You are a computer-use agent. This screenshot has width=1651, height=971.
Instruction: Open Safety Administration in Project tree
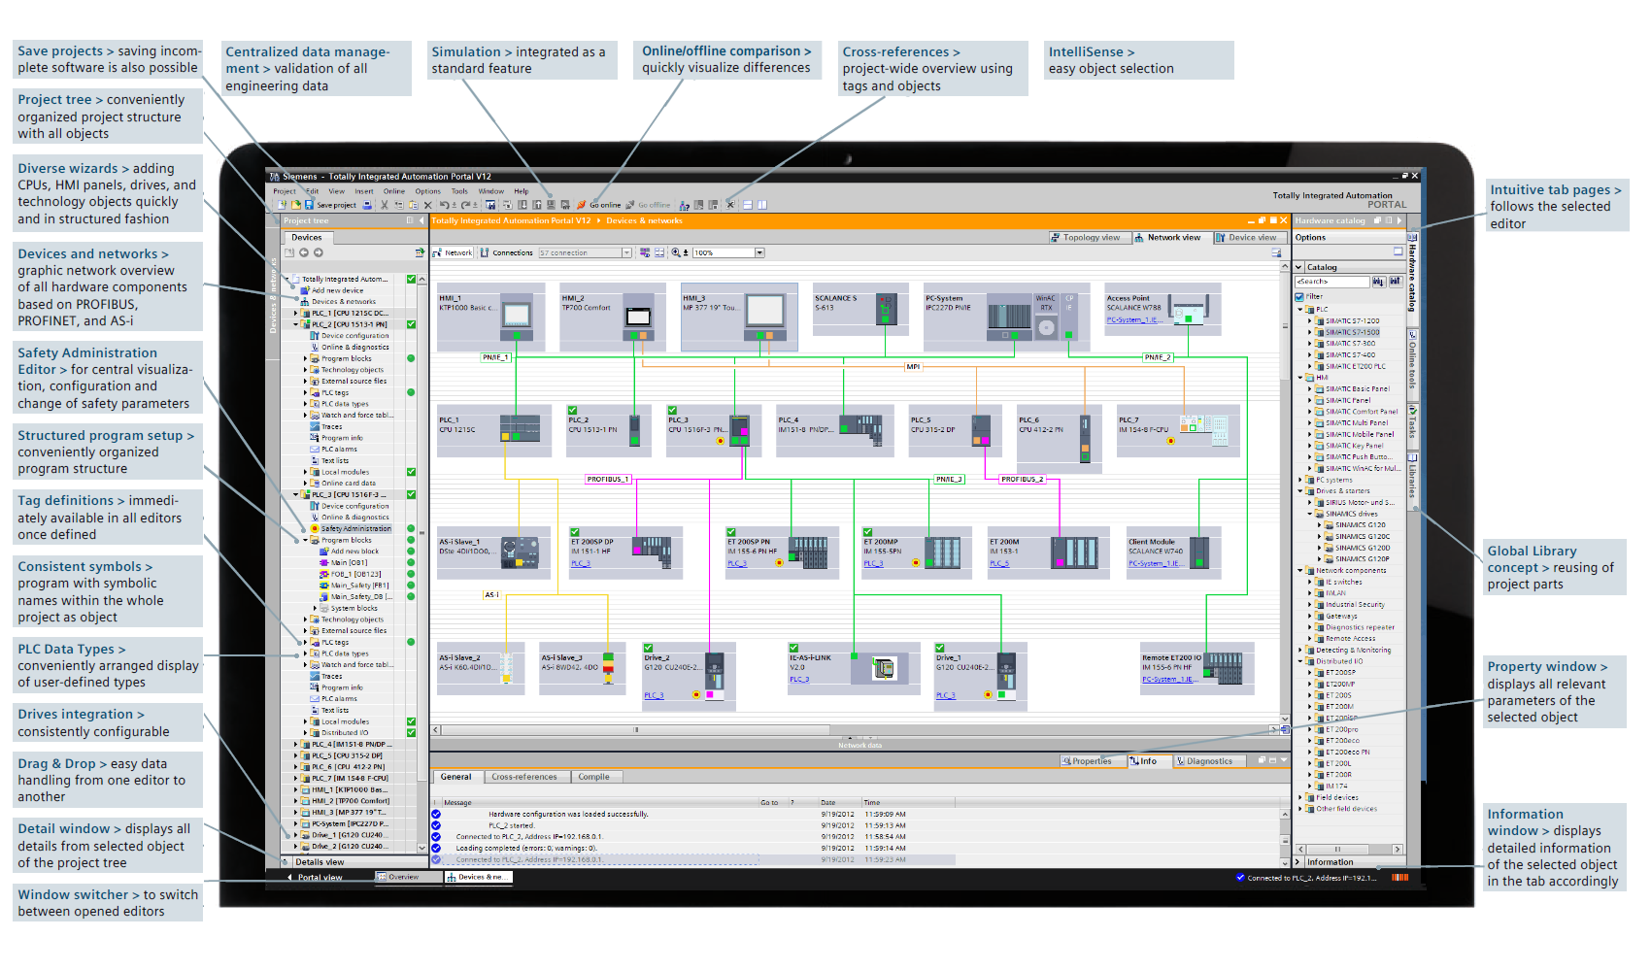pyautogui.click(x=355, y=529)
